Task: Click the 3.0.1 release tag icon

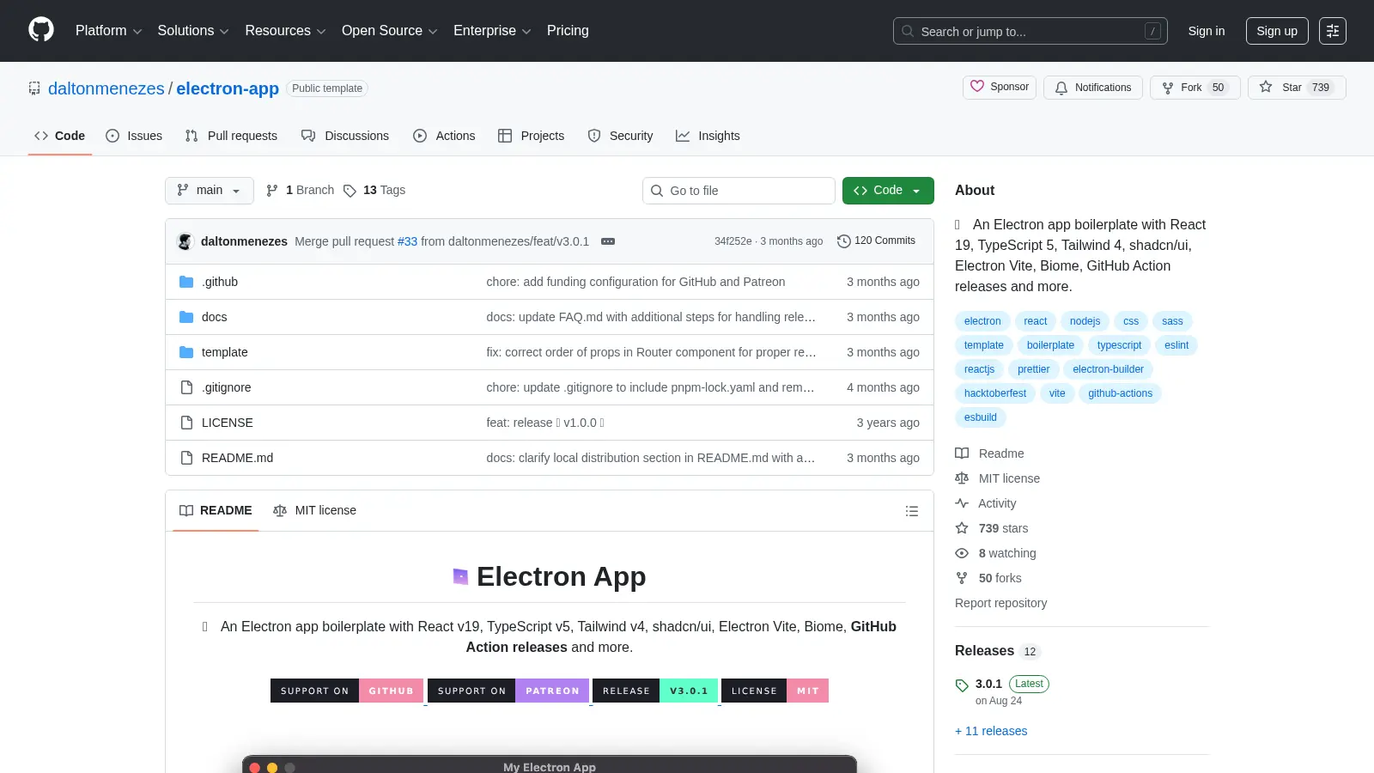Action: (962, 685)
